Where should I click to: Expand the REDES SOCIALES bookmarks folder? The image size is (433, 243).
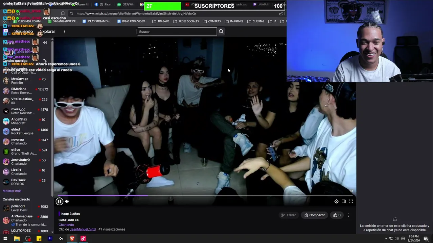(186, 21)
